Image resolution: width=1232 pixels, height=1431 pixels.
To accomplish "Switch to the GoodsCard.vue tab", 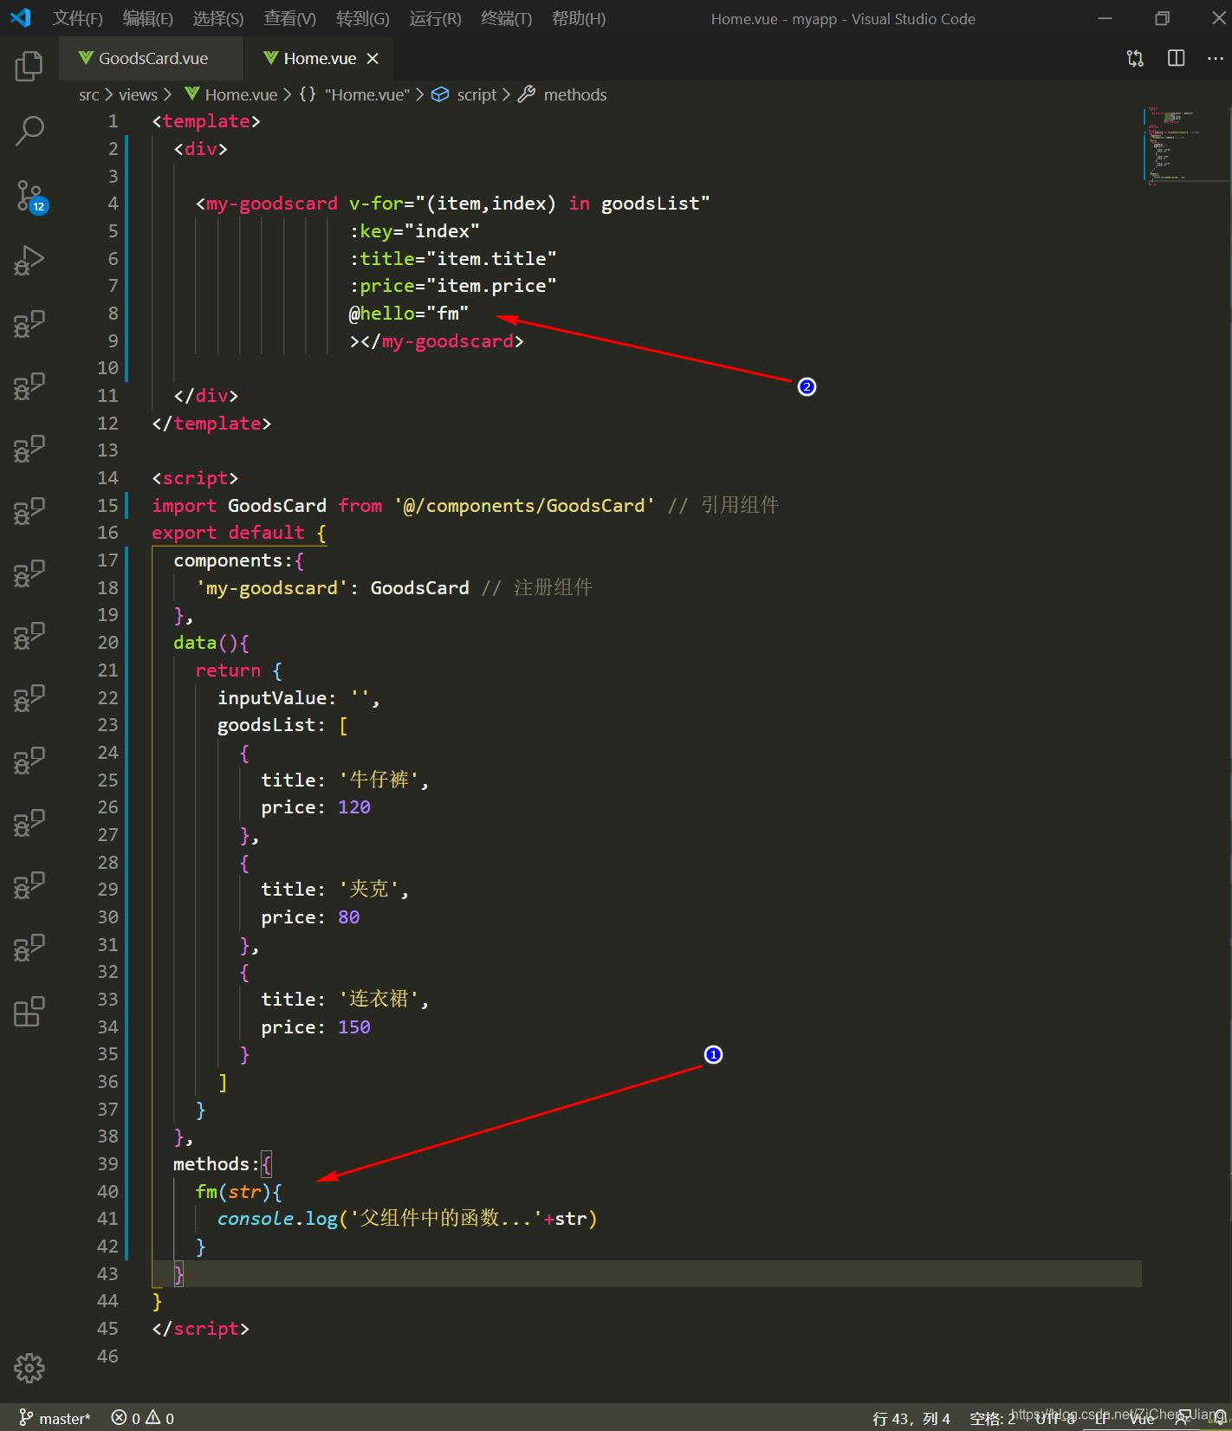I will click(x=152, y=58).
